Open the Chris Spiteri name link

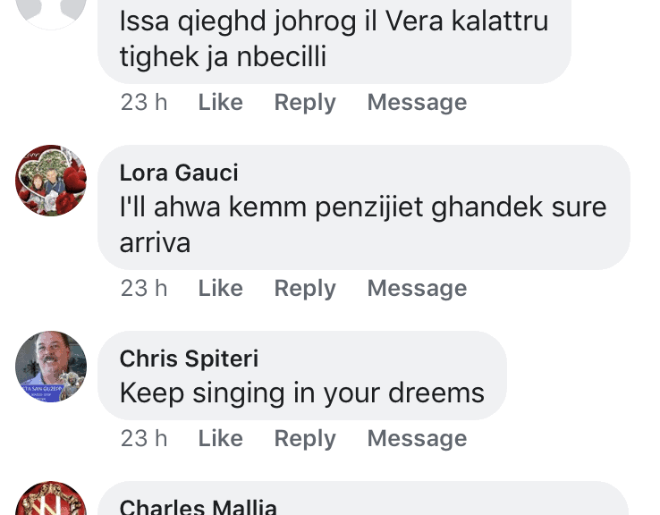189,359
